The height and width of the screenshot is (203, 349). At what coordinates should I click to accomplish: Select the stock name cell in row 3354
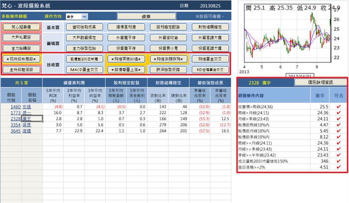tap(32, 125)
